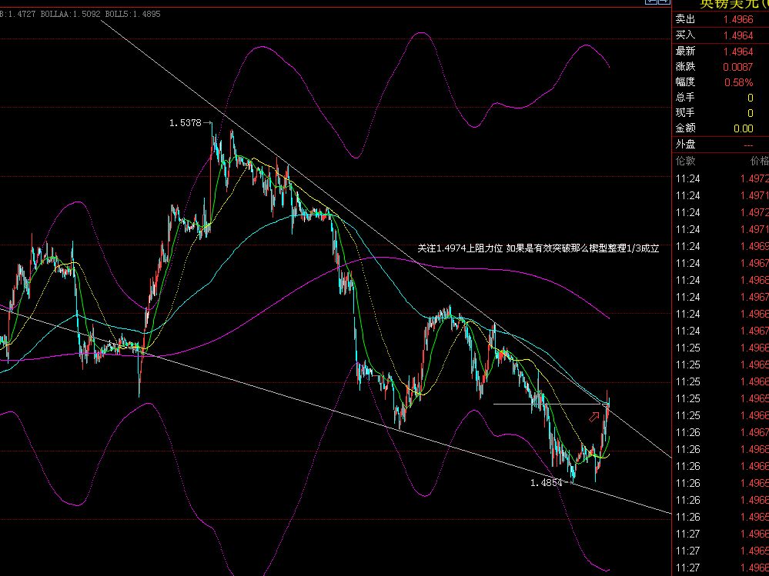Select the 最新 latest price value
769x576 pixels.
[737, 51]
